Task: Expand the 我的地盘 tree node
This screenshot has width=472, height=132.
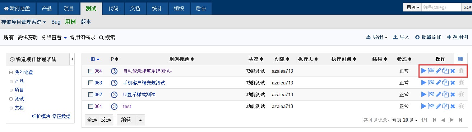Action: pos(11,73)
